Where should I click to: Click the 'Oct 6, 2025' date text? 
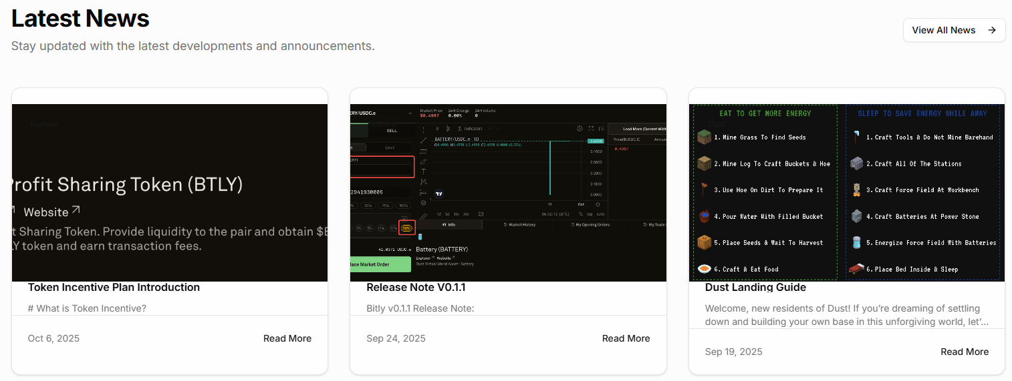[x=53, y=338]
